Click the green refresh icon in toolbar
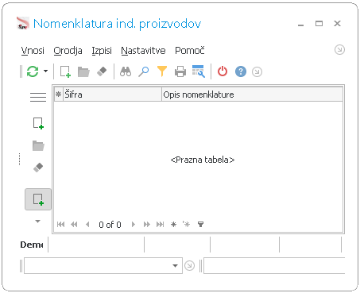360x293 pixels. click(x=33, y=71)
